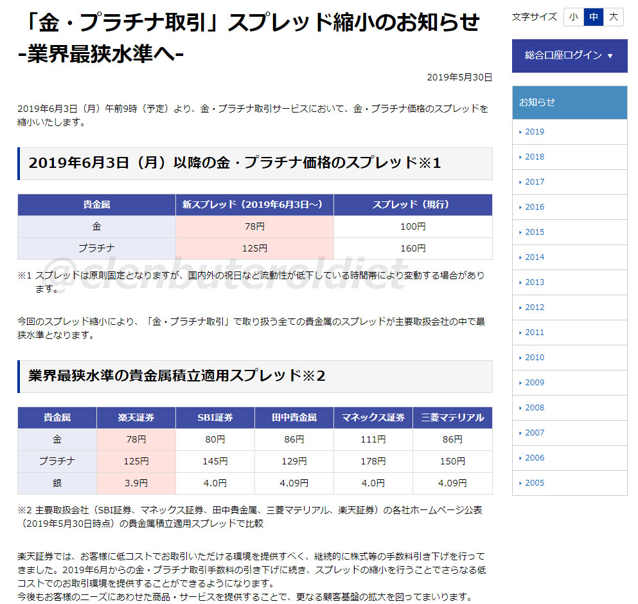Open 2018 news archive
The height and width of the screenshot is (604, 638).
tap(569, 157)
